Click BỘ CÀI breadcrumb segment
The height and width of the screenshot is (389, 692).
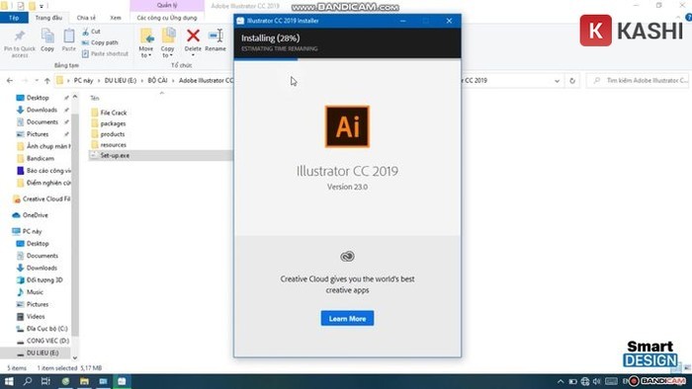tap(157, 81)
